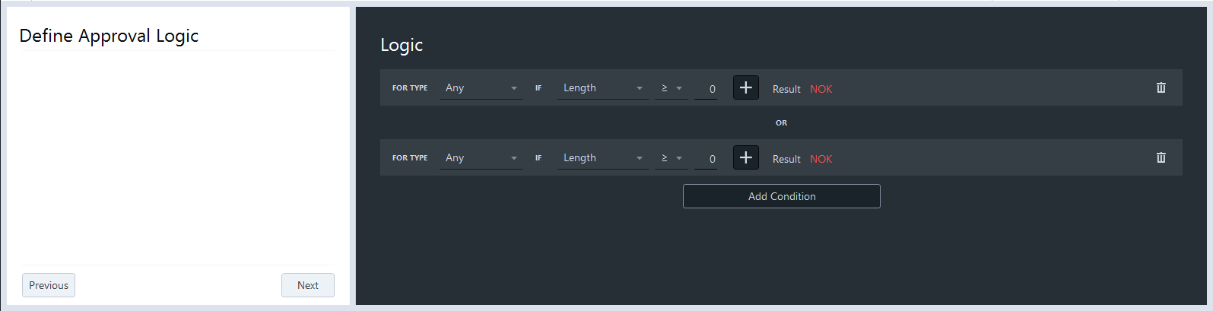
Task: Open the second row's ≥ comparison operator dropdown
Action: (x=671, y=158)
